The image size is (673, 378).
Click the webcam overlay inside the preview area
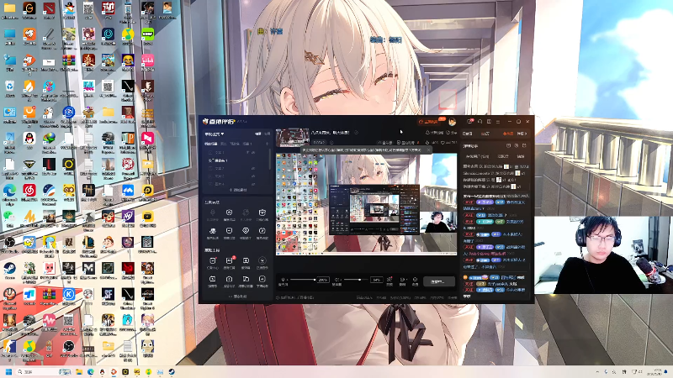click(x=437, y=222)
